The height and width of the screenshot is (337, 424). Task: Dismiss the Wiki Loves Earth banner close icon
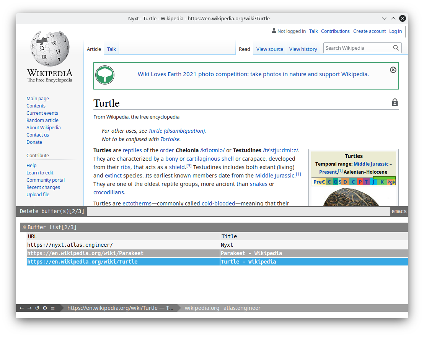click(393, 70)
